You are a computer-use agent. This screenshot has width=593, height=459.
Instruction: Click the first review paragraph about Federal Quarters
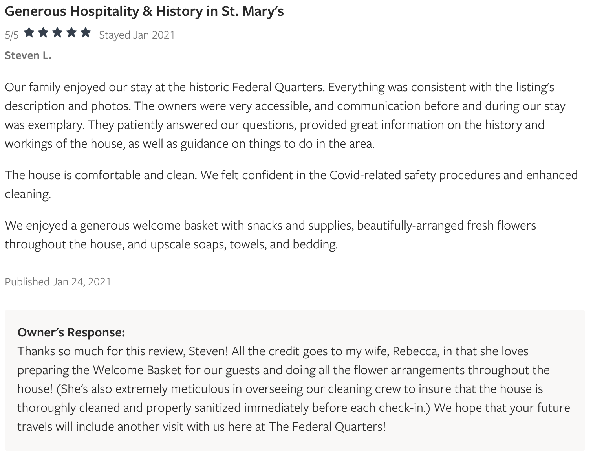click(x=285, y=115)
